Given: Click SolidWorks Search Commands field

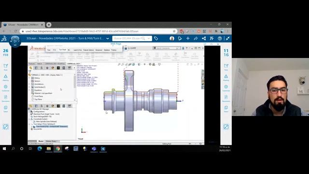Looking at the screenshot, I should click(166, 48).
